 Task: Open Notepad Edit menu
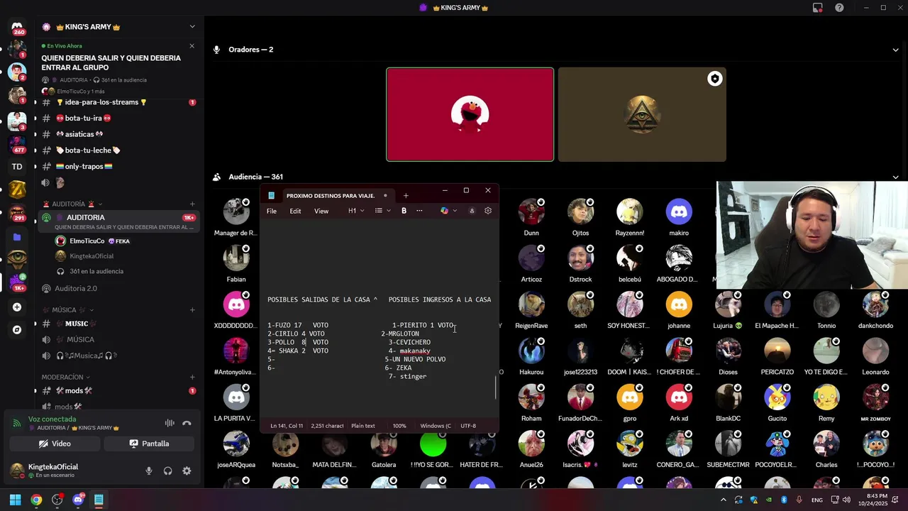[x=295, y=211]
